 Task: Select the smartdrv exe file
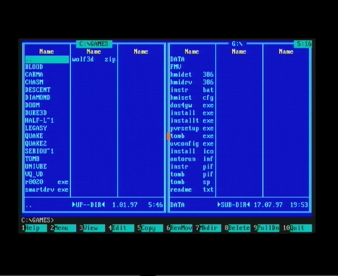[x=47, y=190]
